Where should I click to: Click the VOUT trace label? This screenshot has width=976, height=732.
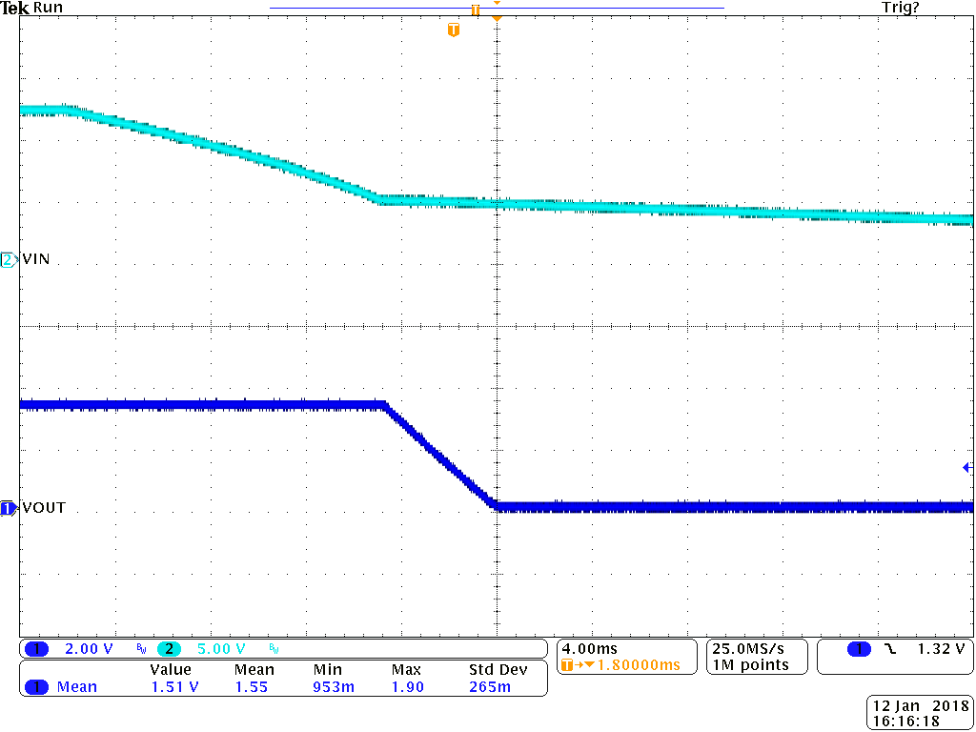coord(43,508)
